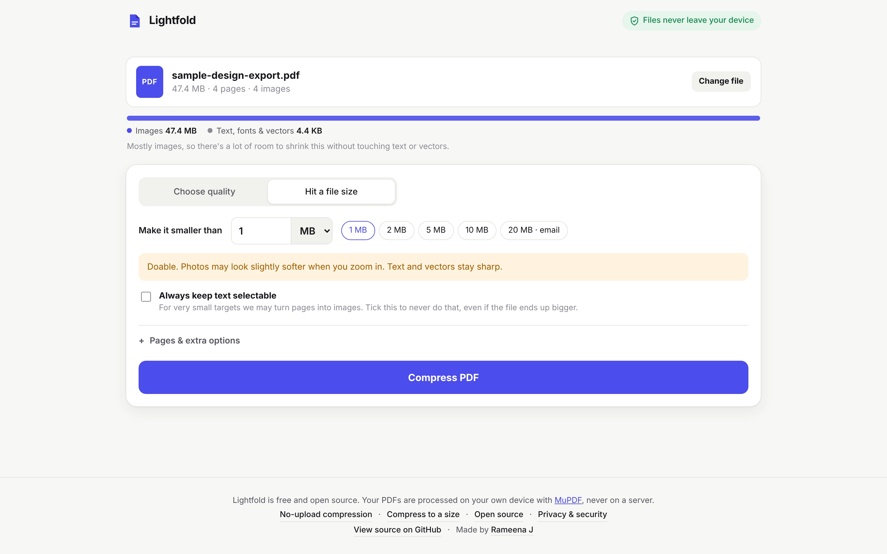Click the target size number input field
The image size is (887, 554).
[261, 231]
